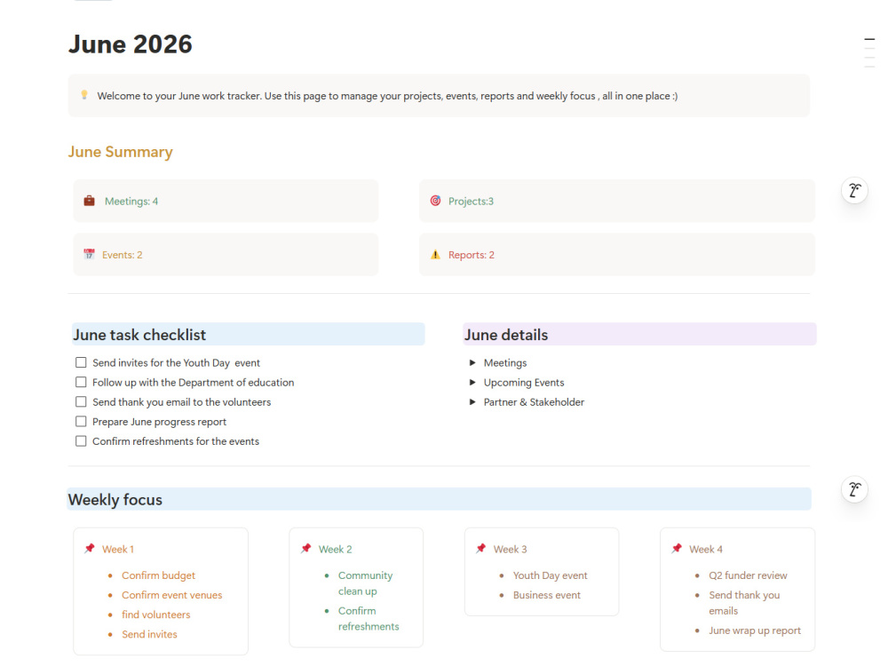Click the calendar icon beside Events: 2
The height and width of the screenshot is (666, 888).
click(89, 254)
